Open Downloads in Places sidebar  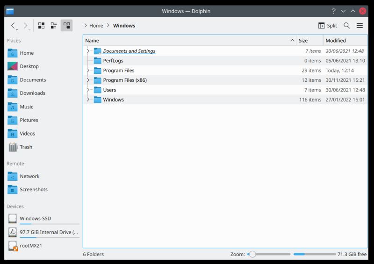[x=32, y=93]
